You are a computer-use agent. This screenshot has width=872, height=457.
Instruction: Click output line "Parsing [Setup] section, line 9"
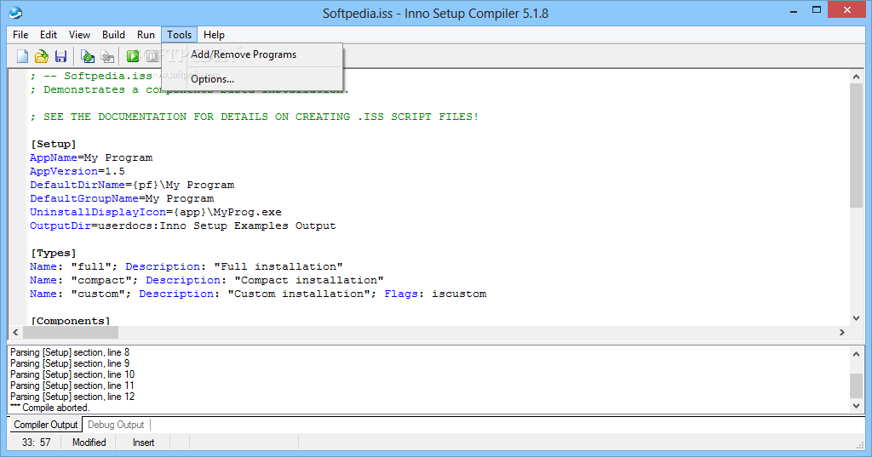[x=70, y=363]
